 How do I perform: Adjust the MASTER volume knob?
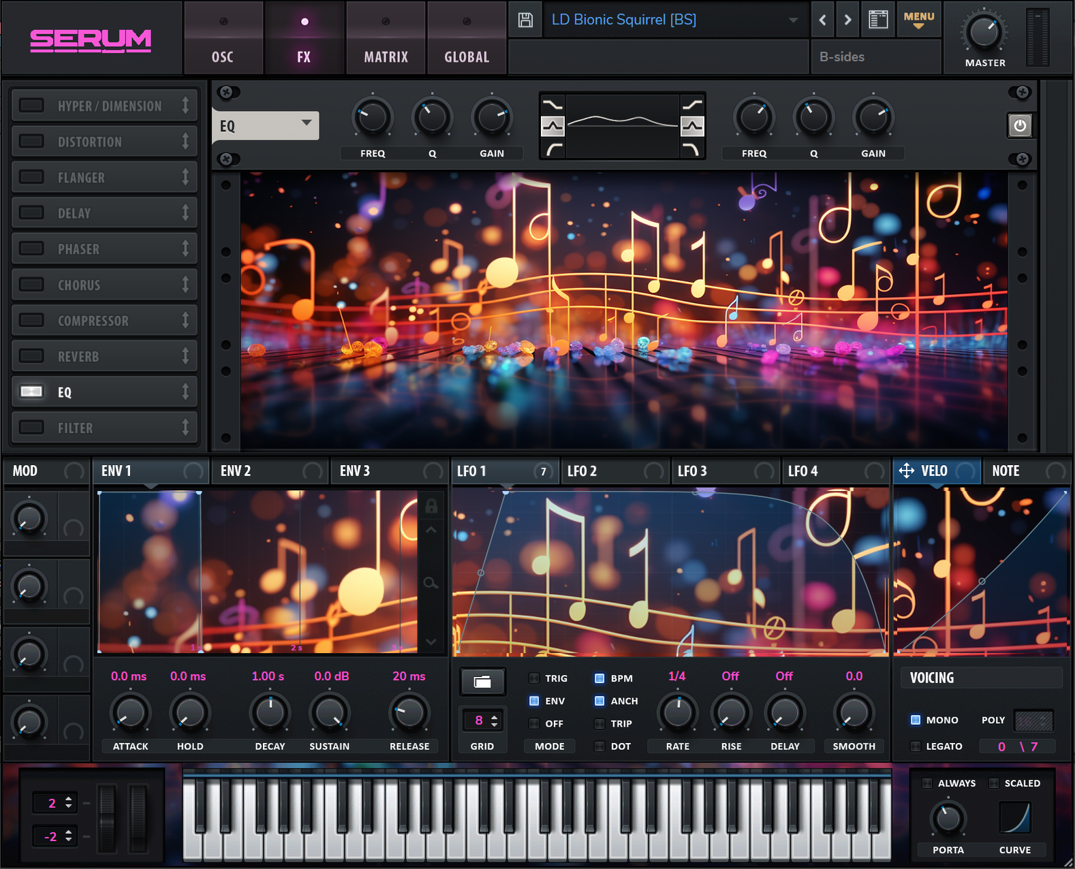click(x=984, y=33)
